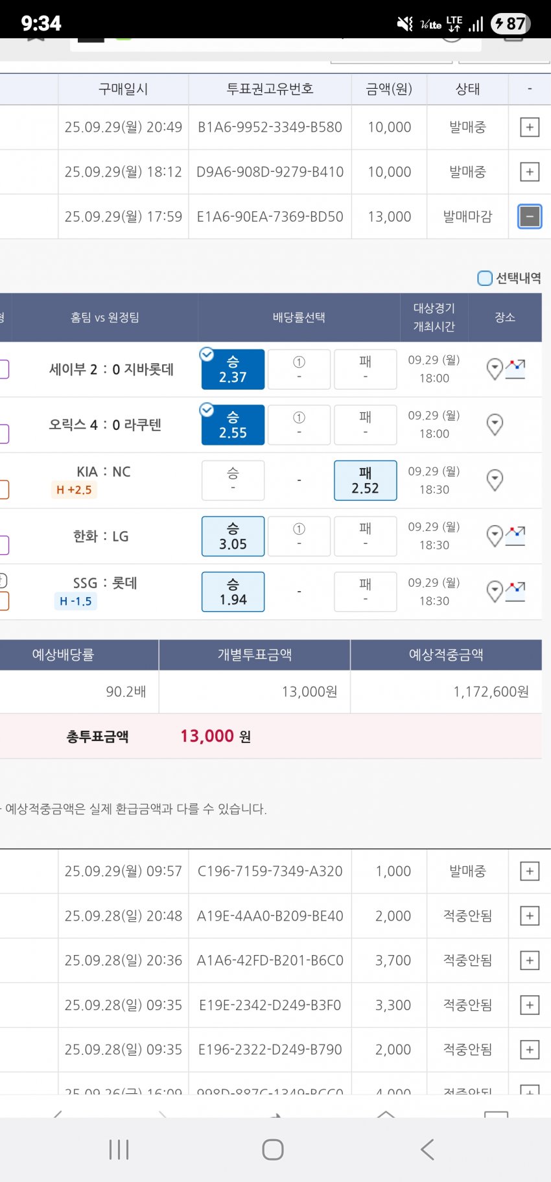This screenshot has height=1182, width=551.
Task: Expand ticket C196-7159-7349-A320 details
Action: coord(530,871)
